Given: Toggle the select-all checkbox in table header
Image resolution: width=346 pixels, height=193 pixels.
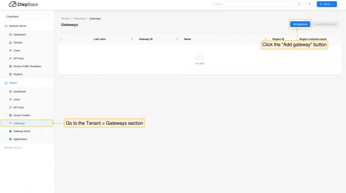Looking at the screenshot, I should click(x=61, y=39).
